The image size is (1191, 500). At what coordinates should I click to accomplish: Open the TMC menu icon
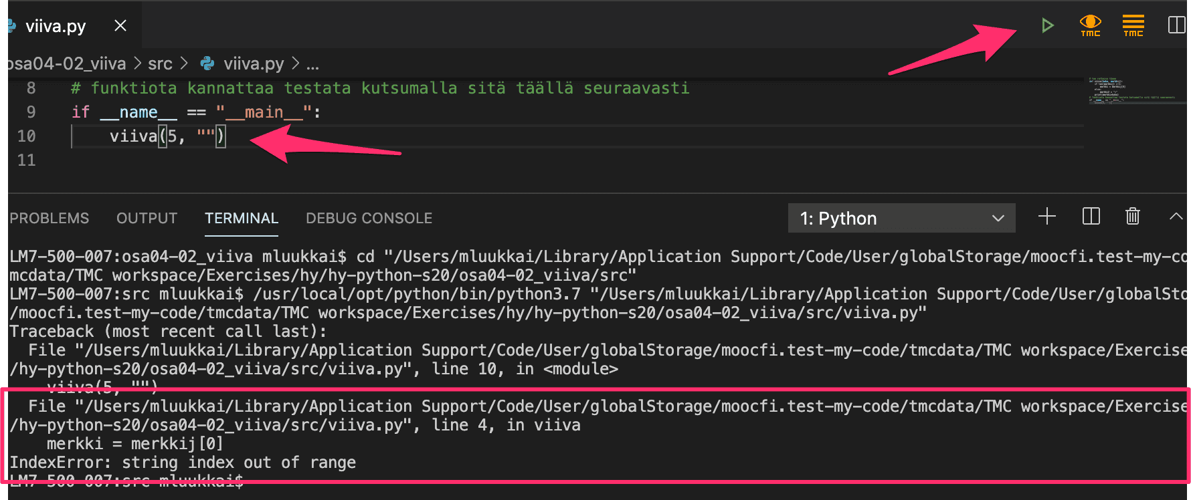[x=1133, y=25]
